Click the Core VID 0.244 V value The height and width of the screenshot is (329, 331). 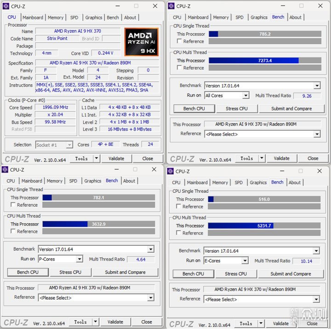coord(106,53)
